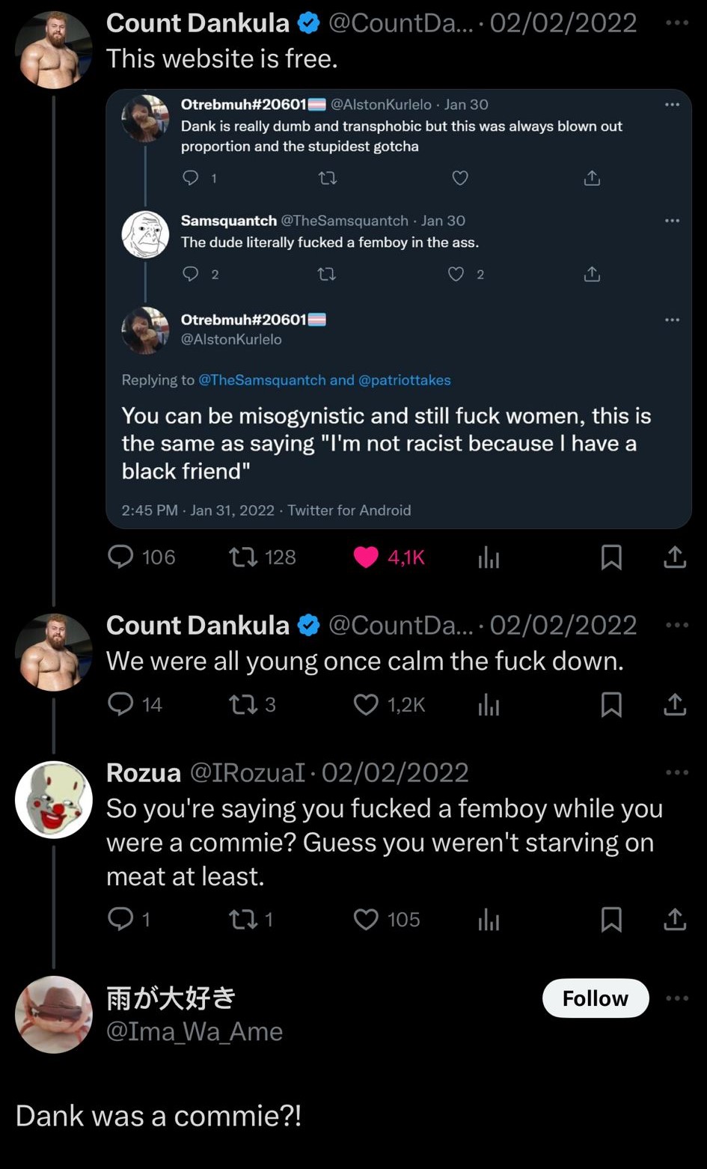The height and width of the screenshot is (1169, 707).
Task: Like Rozua's reply with 105 likes
Action: tap(366, 919)
